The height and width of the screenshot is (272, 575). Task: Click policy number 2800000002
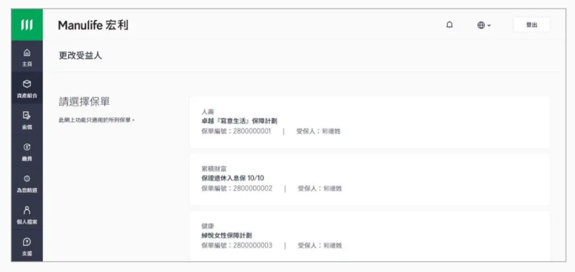[252, 188]
